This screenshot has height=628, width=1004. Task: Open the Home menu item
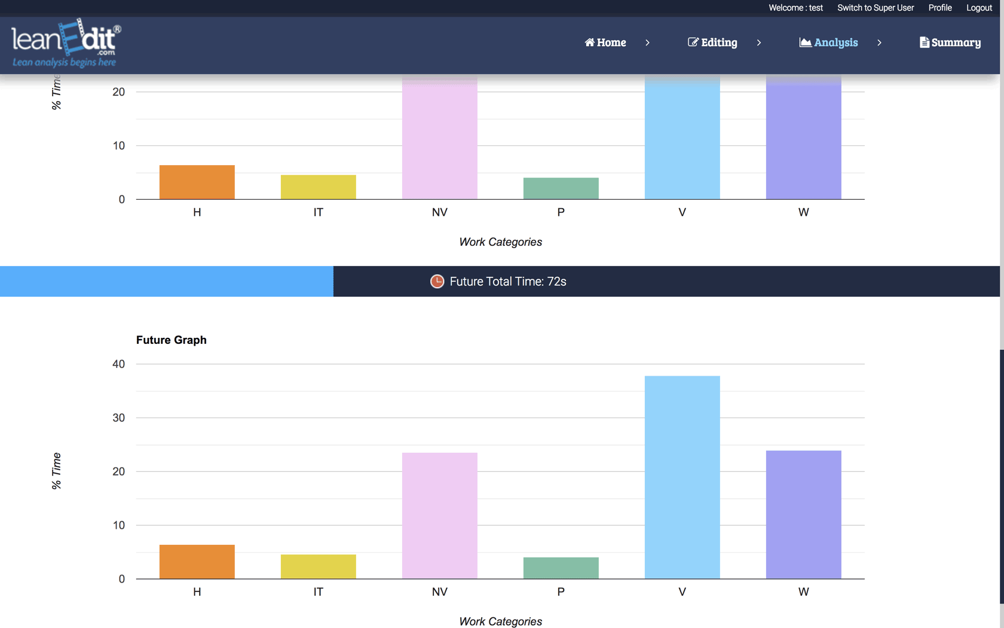(x=605, y=42)
